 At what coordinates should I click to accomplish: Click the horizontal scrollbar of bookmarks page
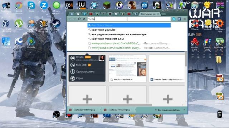111,105
